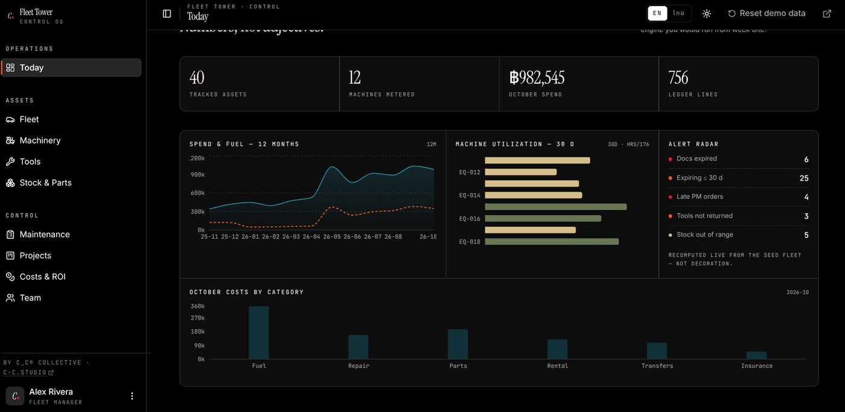Click the Today grid icon

tap(10, 68)
